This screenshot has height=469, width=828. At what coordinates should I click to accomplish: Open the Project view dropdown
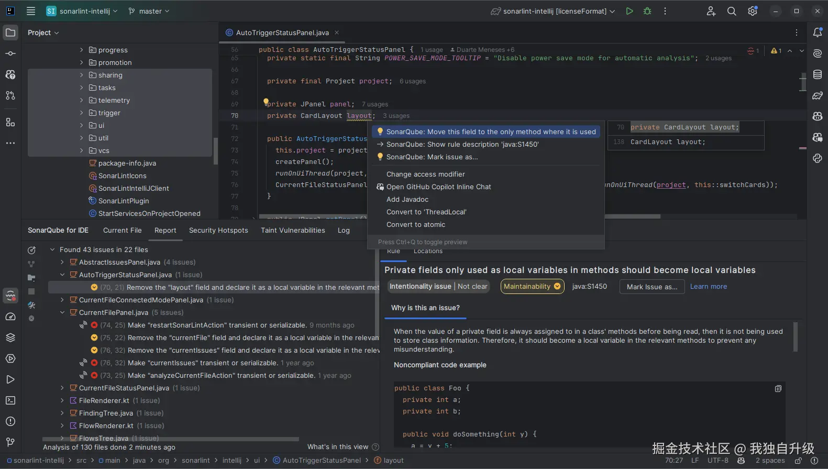[43, 32]
